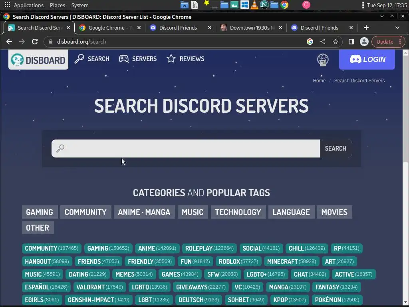Choose the HANGOUT (58099) tag
The image size is (409, 307).
pos(47,261)
